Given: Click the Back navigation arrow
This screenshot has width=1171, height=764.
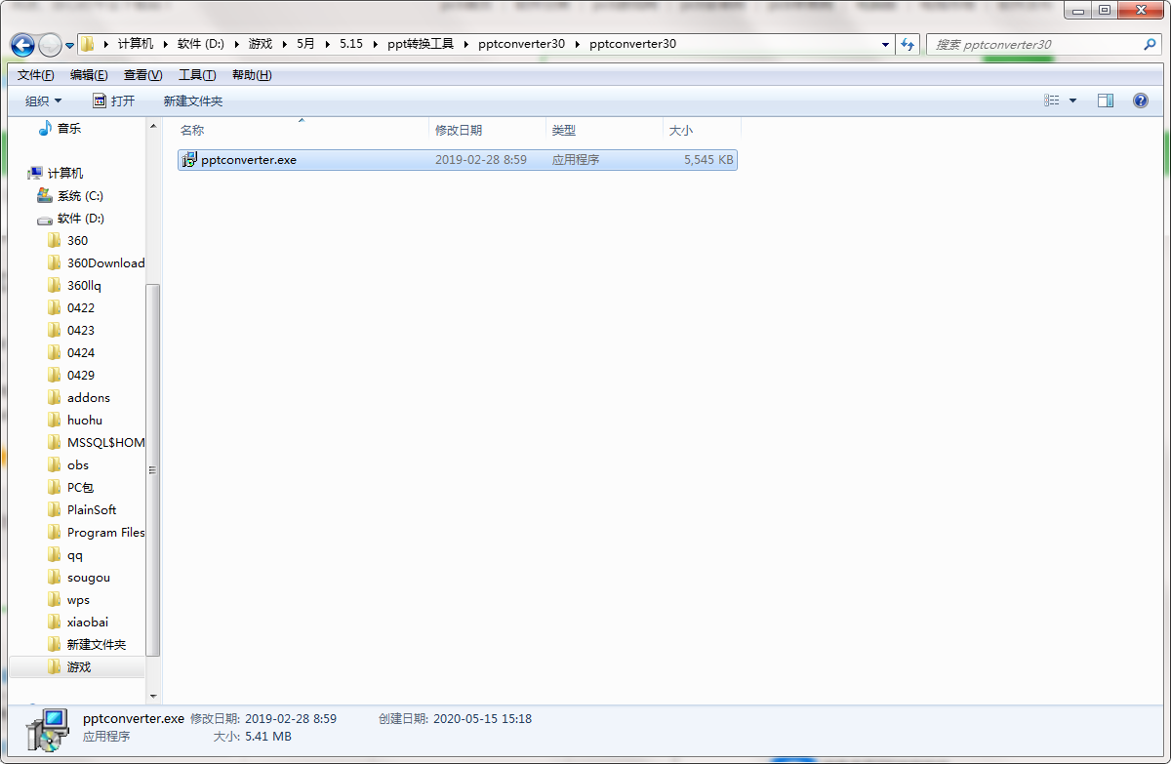Looking at the screenshot, I should point(23,45).
